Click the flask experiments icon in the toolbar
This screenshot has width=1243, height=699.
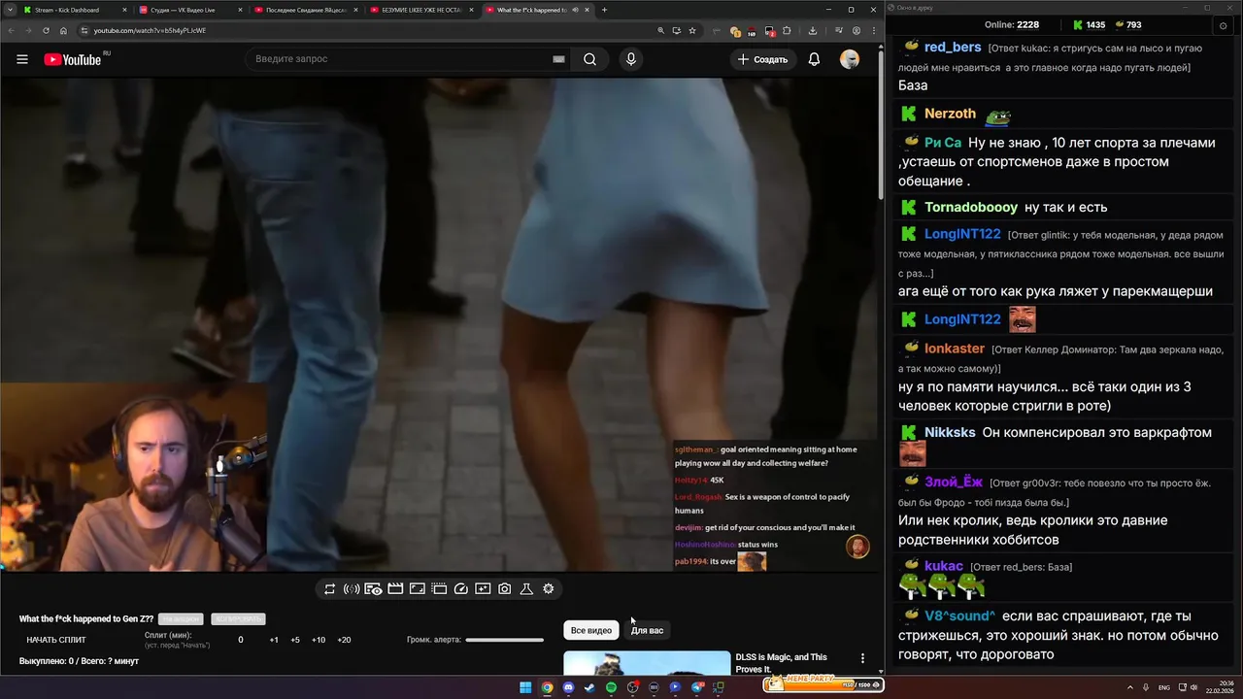(x=526, y=589)
